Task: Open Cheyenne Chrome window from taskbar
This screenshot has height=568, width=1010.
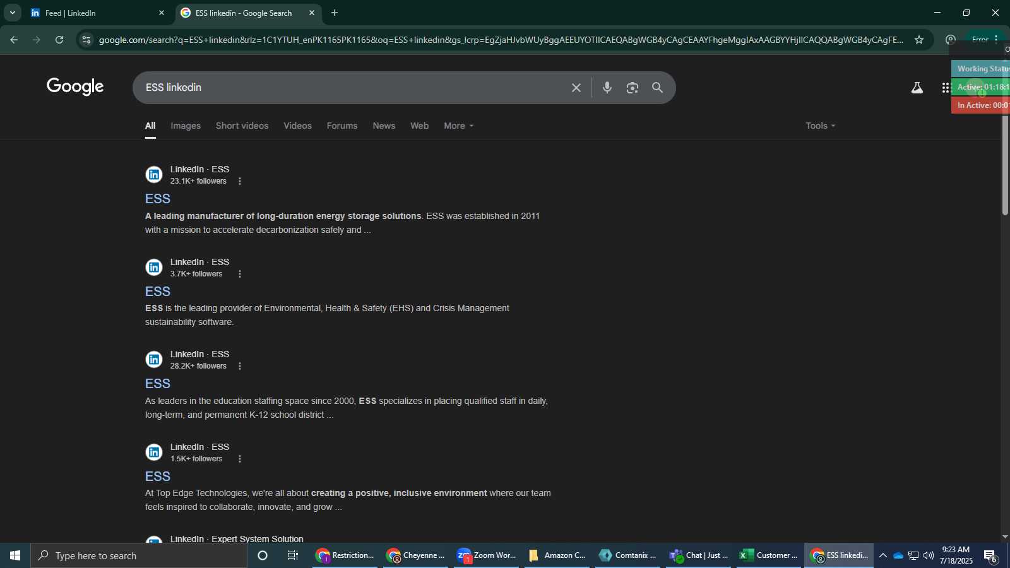Action: (416, 555)
